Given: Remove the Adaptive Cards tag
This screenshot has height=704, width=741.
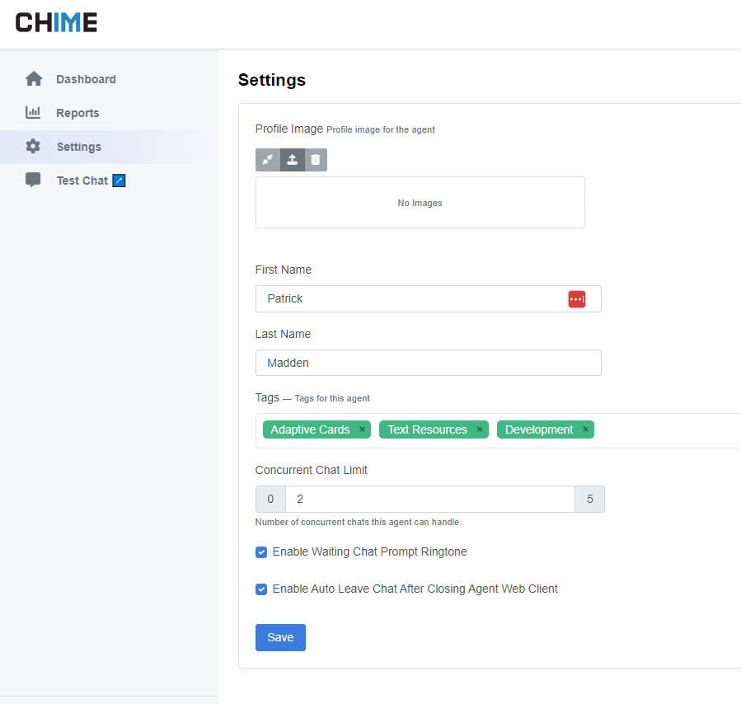Looking at the screenshot, I should [x=362, y=429].
